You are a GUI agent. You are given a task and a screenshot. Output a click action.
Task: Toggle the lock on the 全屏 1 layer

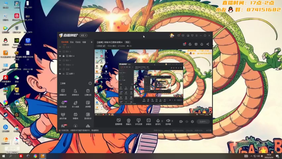(63, 74)
